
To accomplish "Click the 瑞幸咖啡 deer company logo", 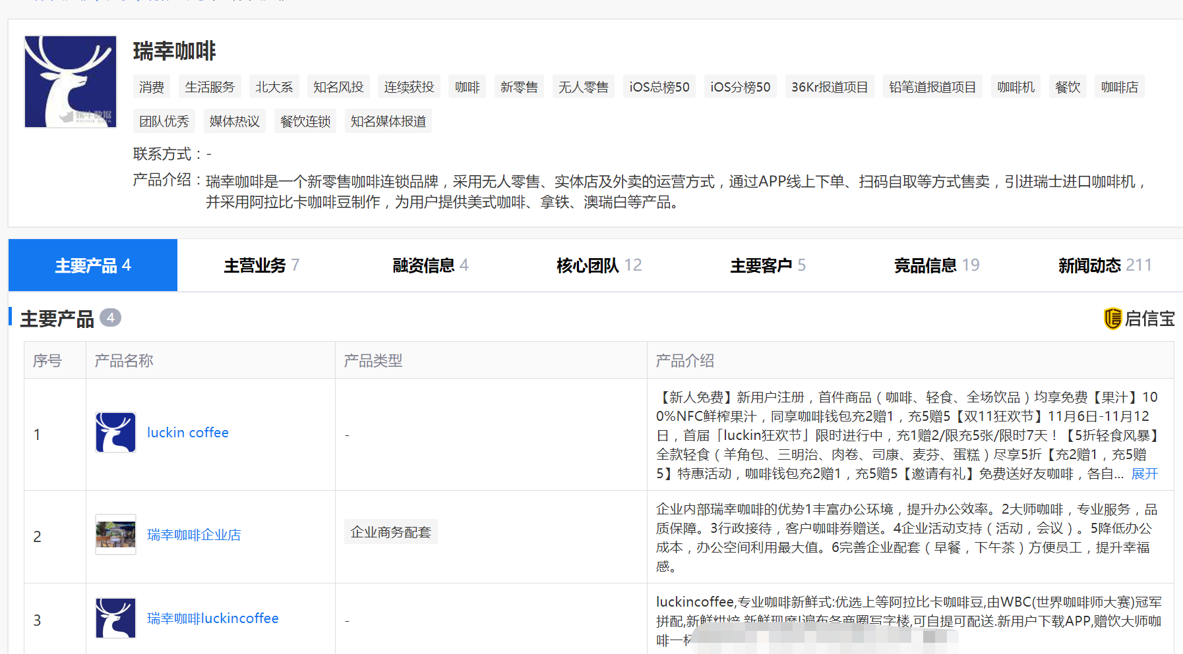I will [71, 82].
